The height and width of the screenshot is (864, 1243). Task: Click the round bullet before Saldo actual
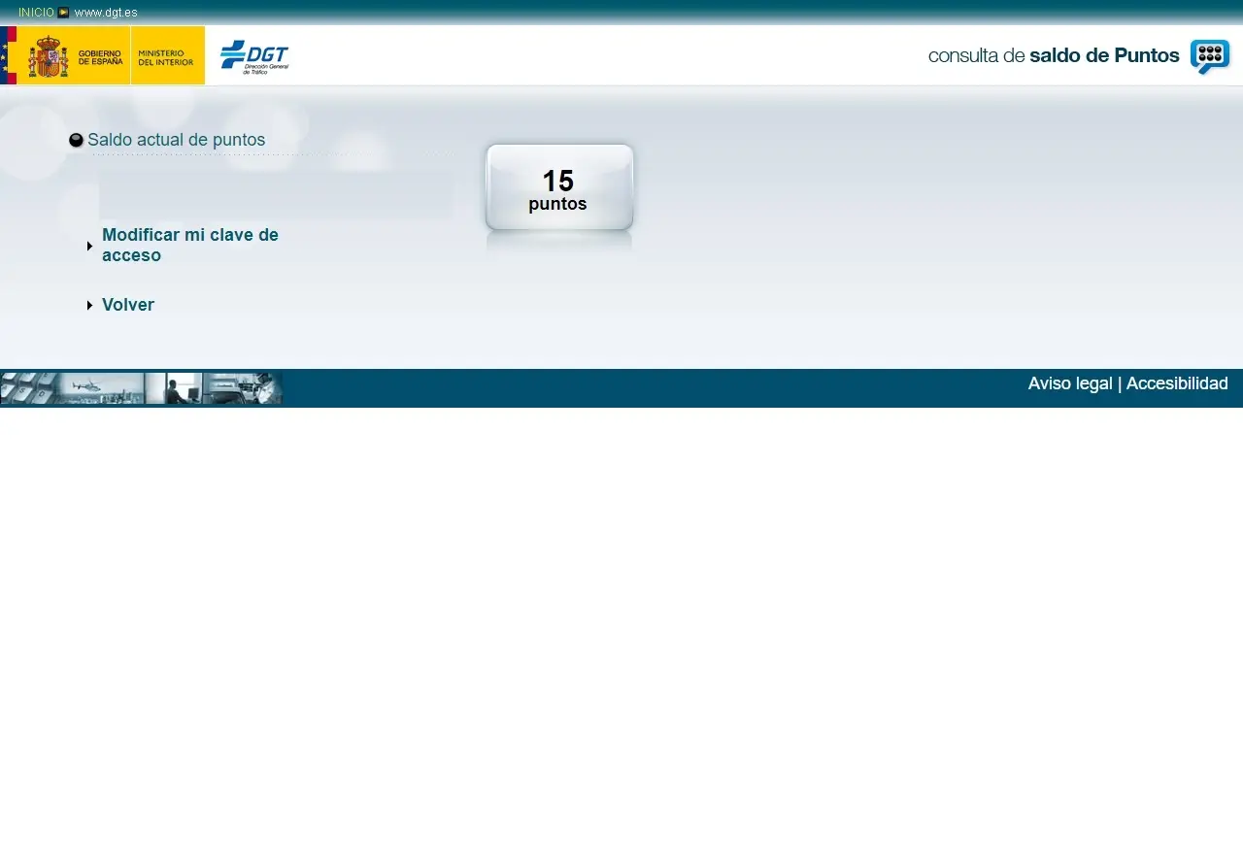tap(76, 141)
